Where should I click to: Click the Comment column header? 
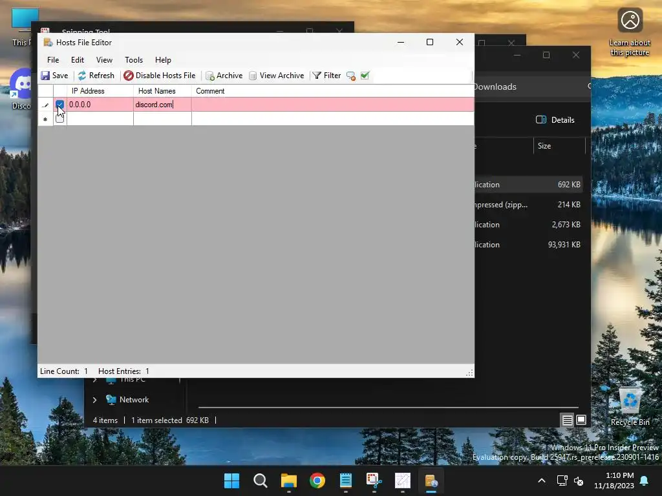click(333, 91)
